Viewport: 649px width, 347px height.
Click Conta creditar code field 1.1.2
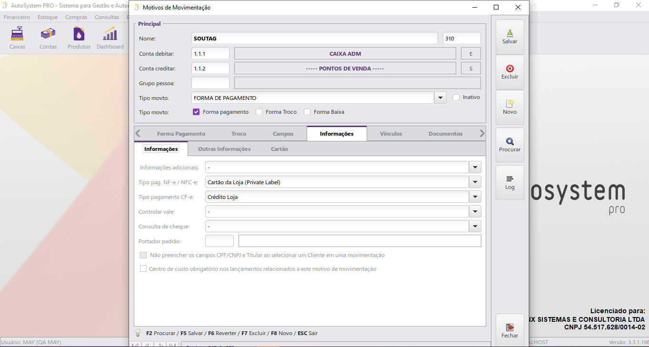point(210,69)
